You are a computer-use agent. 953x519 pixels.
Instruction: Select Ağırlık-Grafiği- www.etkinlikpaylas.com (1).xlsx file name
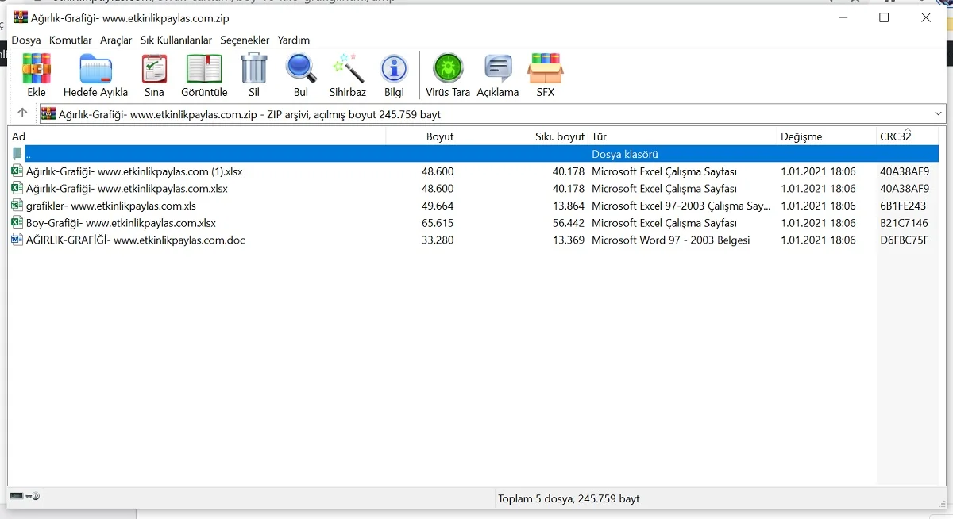pos(134,171)
